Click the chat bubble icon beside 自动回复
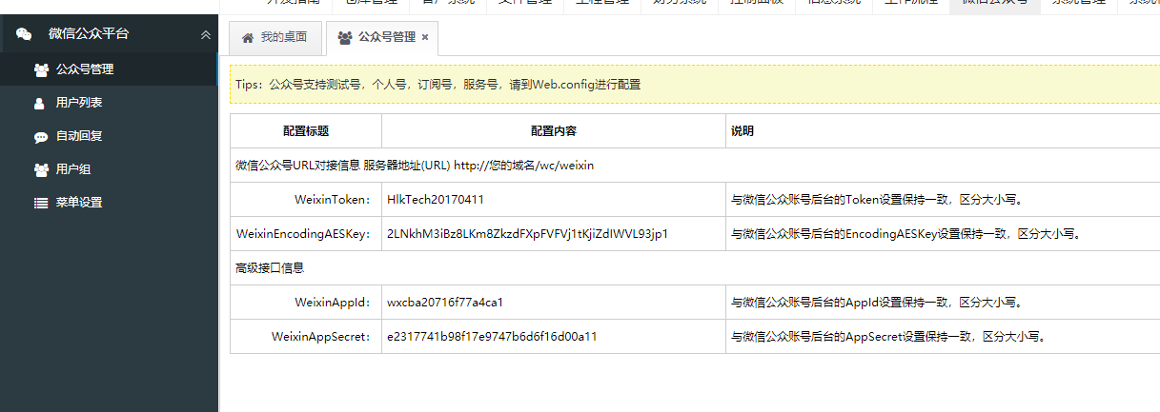The height and width of the screenshot is (412, 1160). tap(41, 136)
